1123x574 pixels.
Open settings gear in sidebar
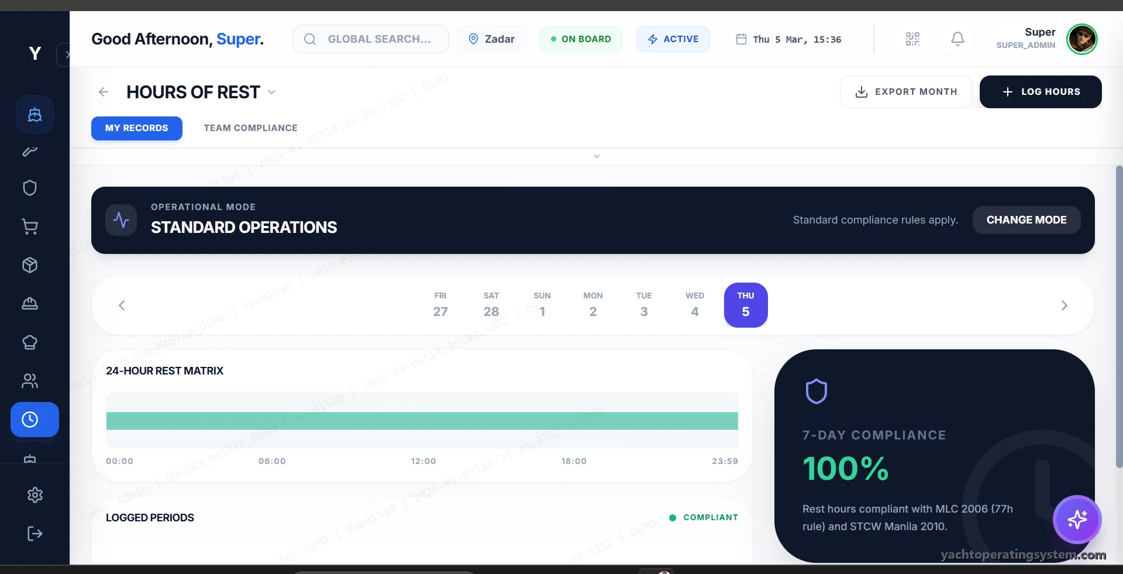click(x=35, y=495)
